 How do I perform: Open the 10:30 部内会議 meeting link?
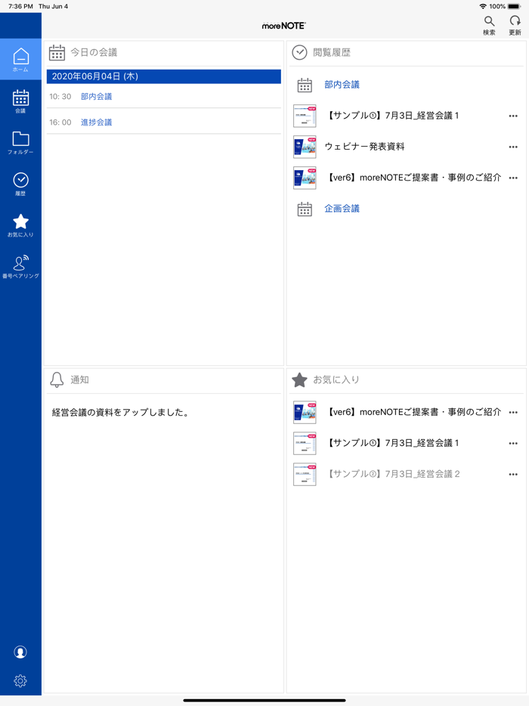click(96, 96)
